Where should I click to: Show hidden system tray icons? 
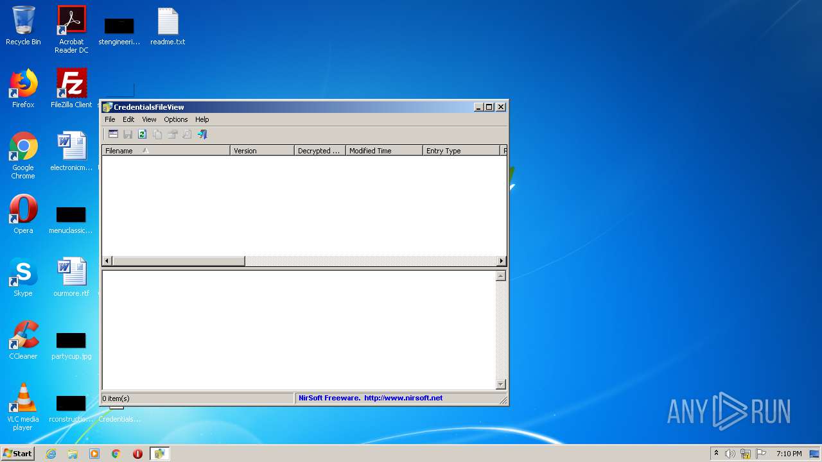pos(717,454)
